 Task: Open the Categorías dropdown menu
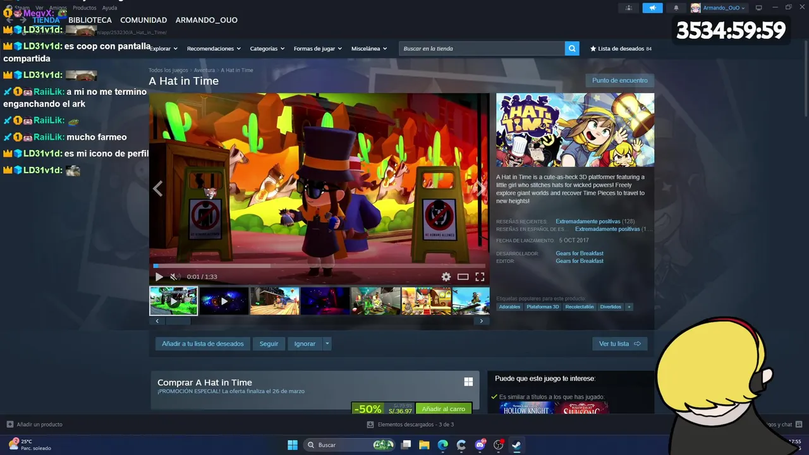[x=267, y=49]
